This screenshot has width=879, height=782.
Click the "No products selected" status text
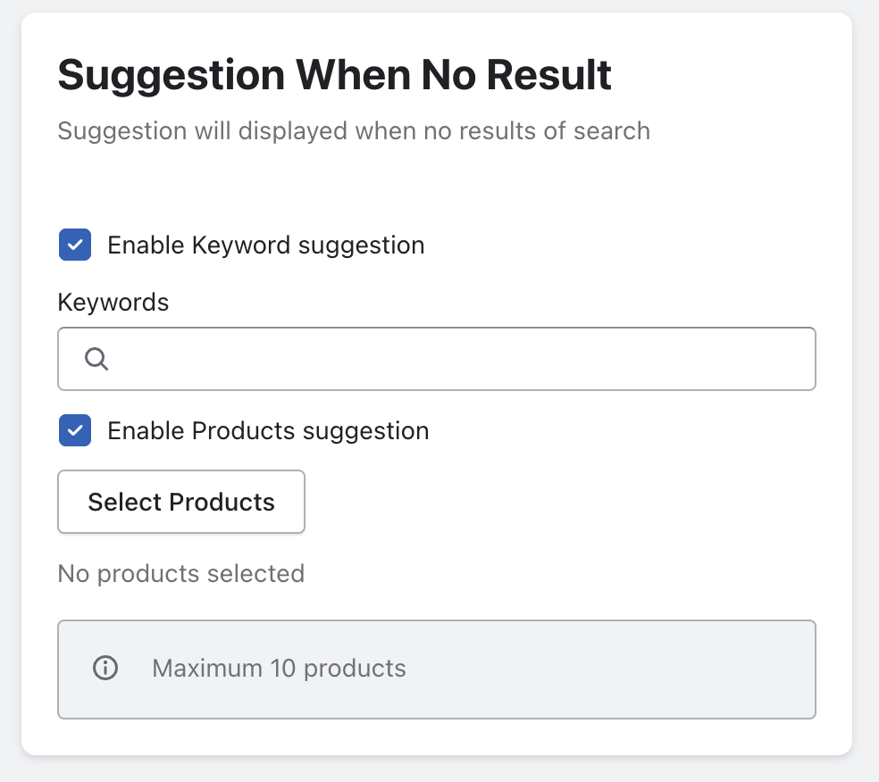(x=180, y=573)
